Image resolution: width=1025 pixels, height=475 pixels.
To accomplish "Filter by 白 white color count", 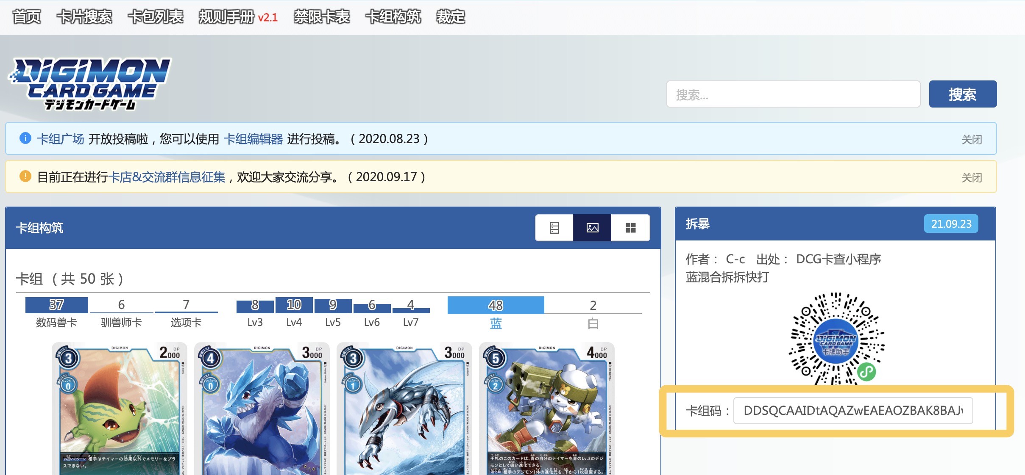I will pos(593,313).
